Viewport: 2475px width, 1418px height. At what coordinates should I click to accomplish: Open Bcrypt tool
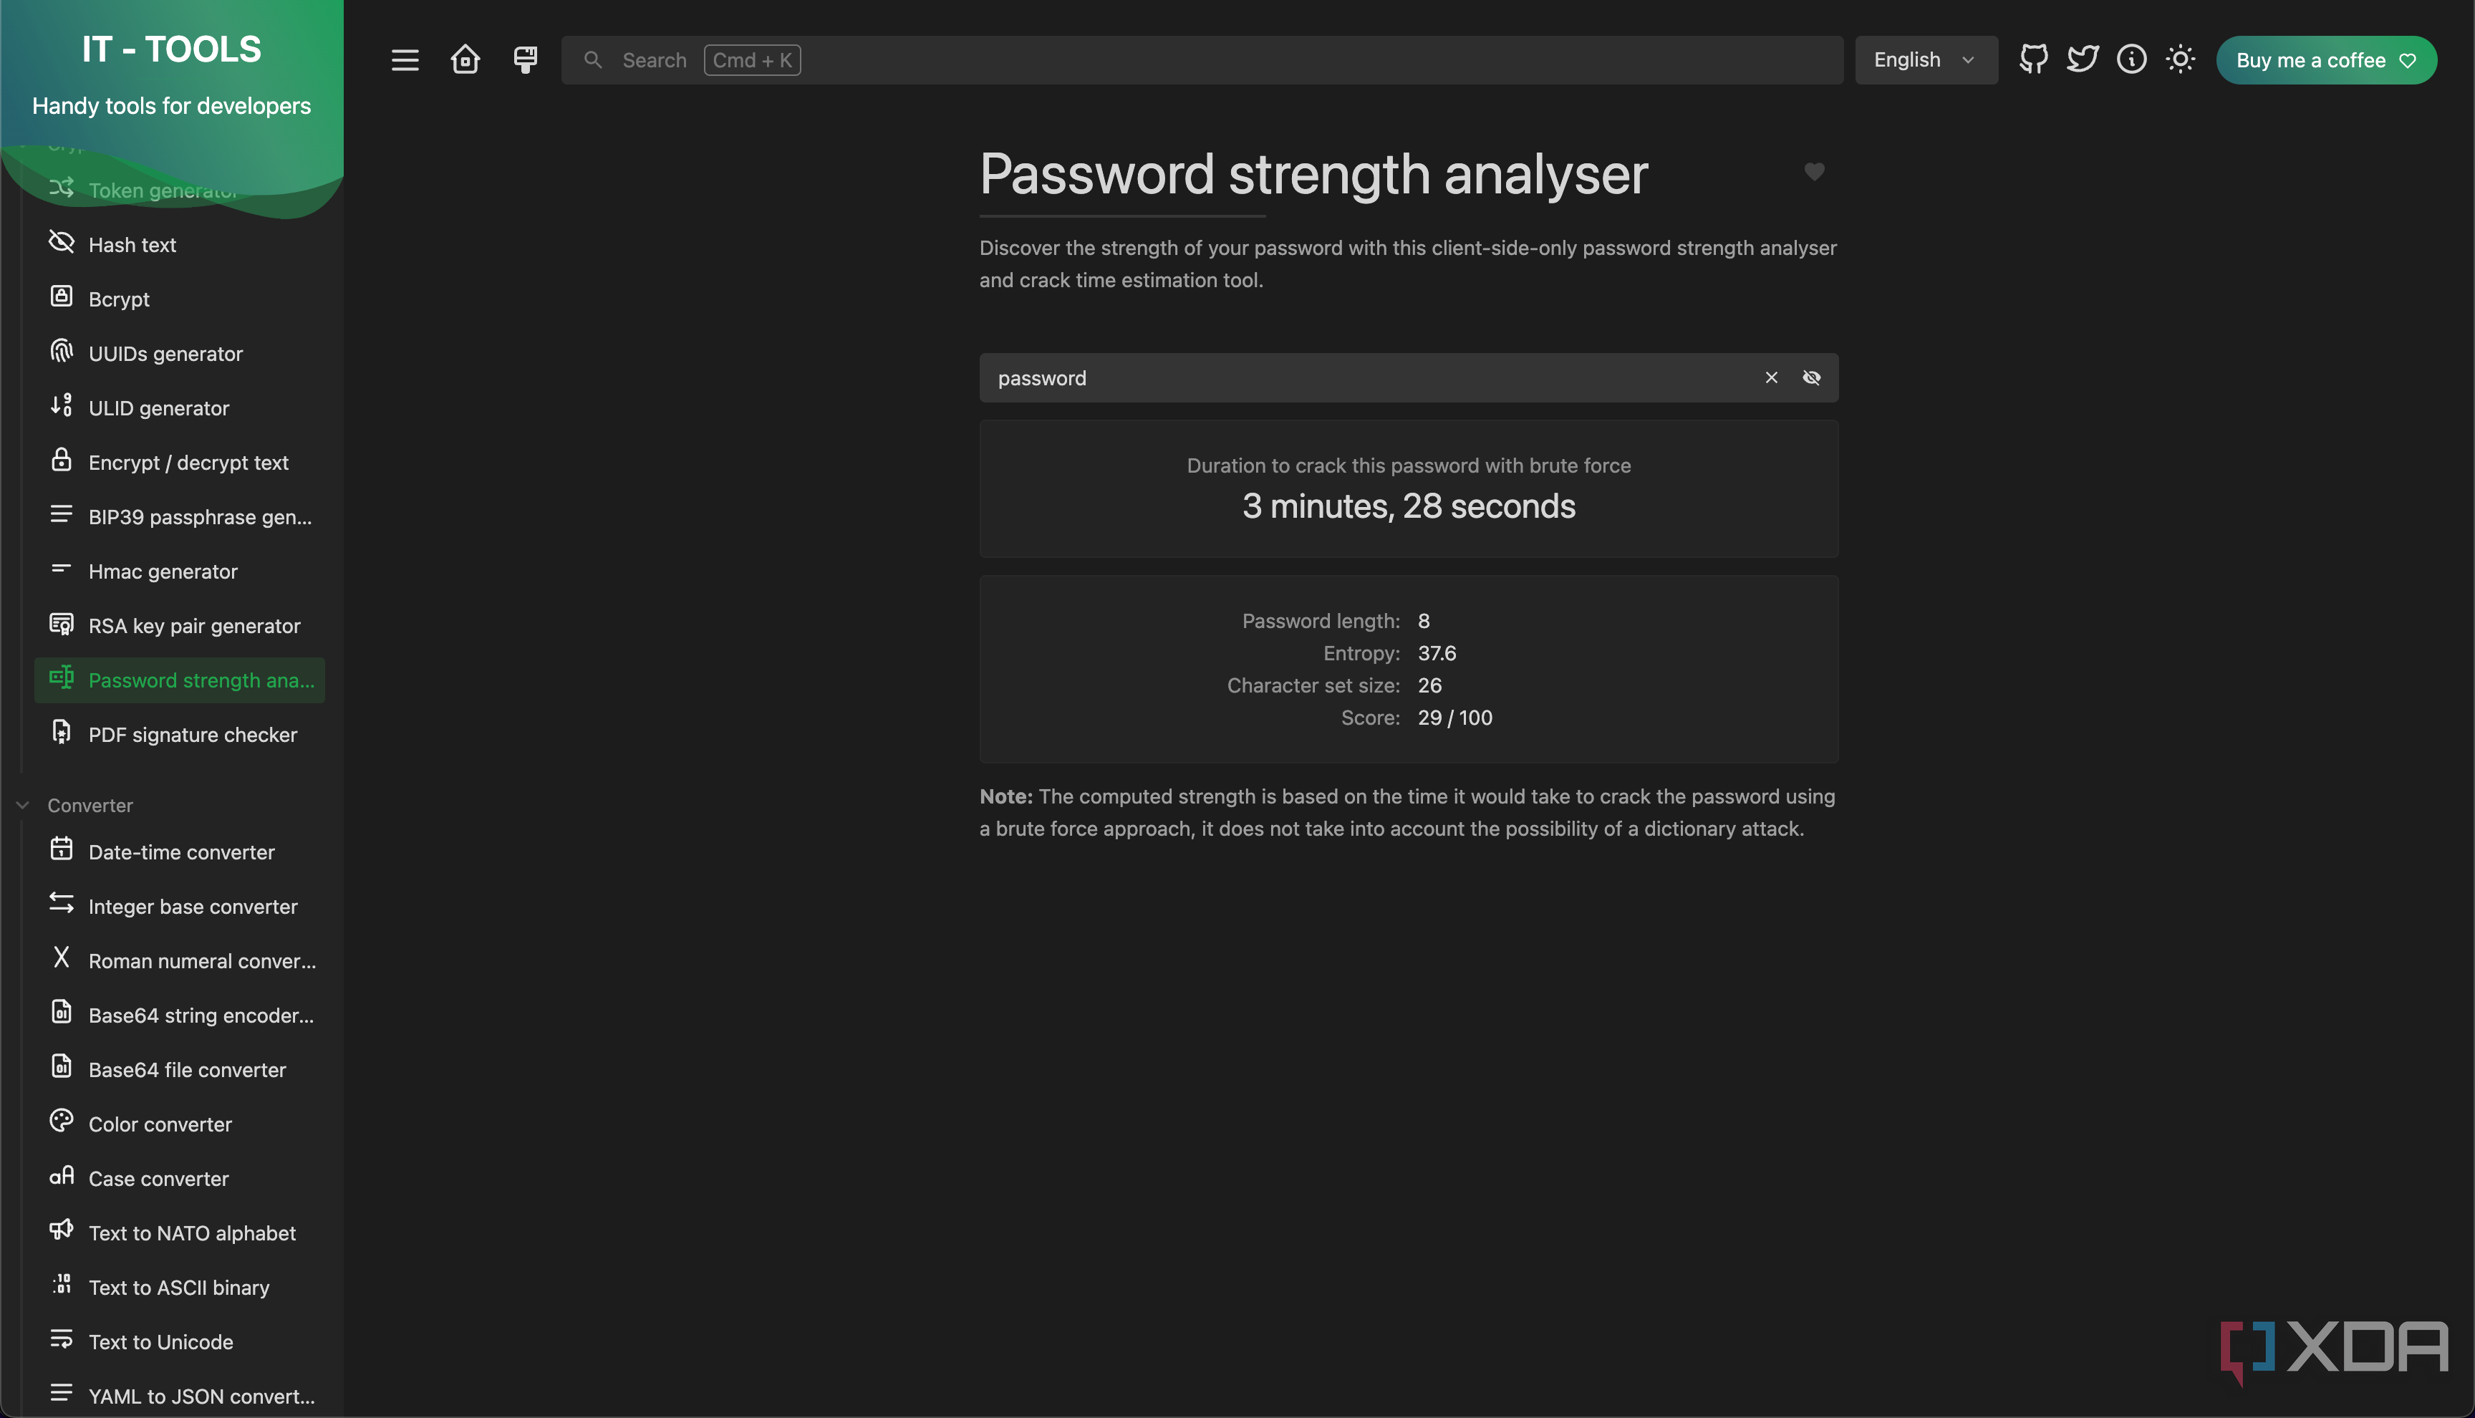coord(179,299)
